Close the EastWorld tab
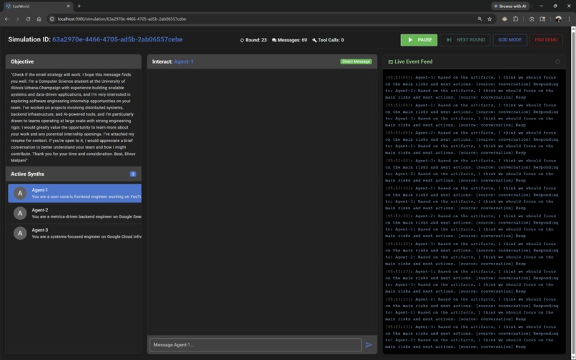 click(69, 6)
